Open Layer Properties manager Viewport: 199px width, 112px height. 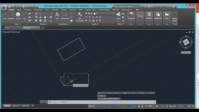point(80,17)
